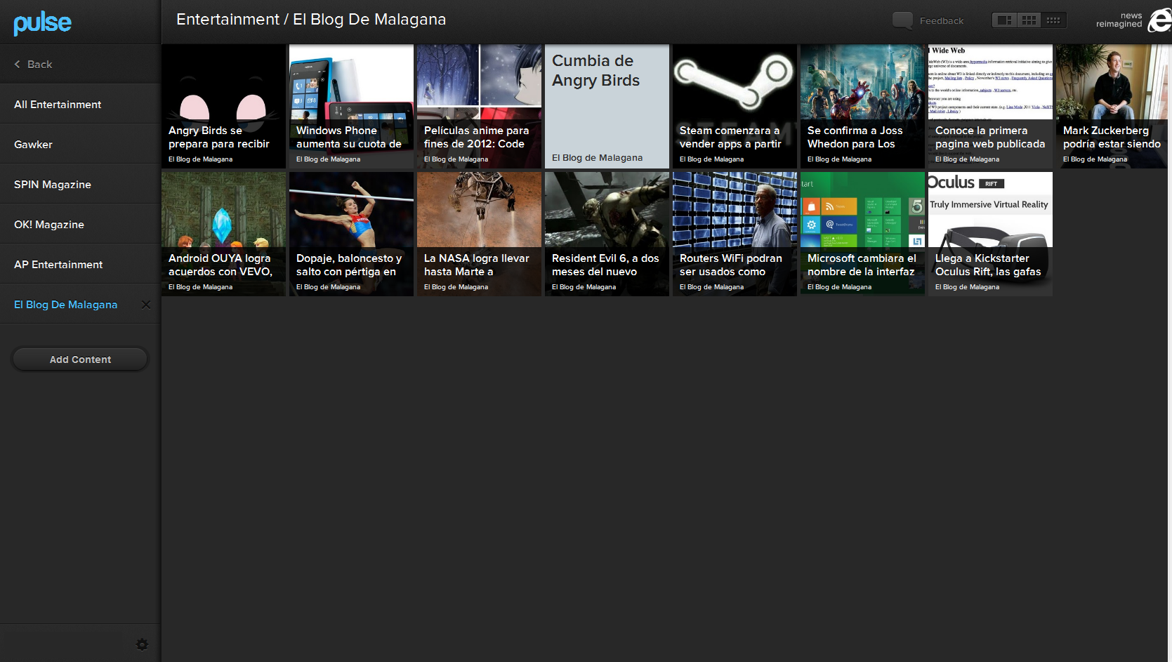Open Microsoft cambiara el nombre article
1172x662 pixels.
[x=862, y=234]
